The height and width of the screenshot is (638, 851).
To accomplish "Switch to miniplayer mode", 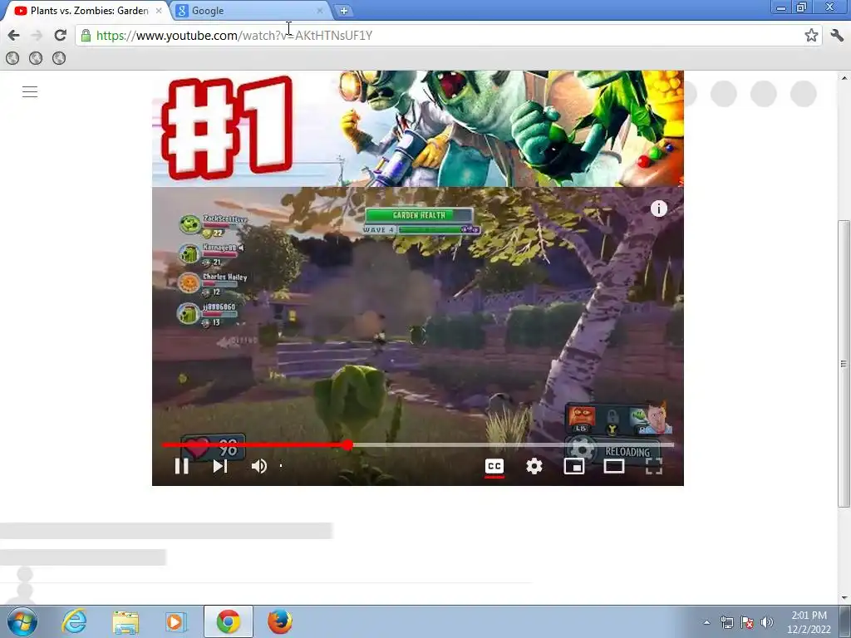I will tap(573, 466).
